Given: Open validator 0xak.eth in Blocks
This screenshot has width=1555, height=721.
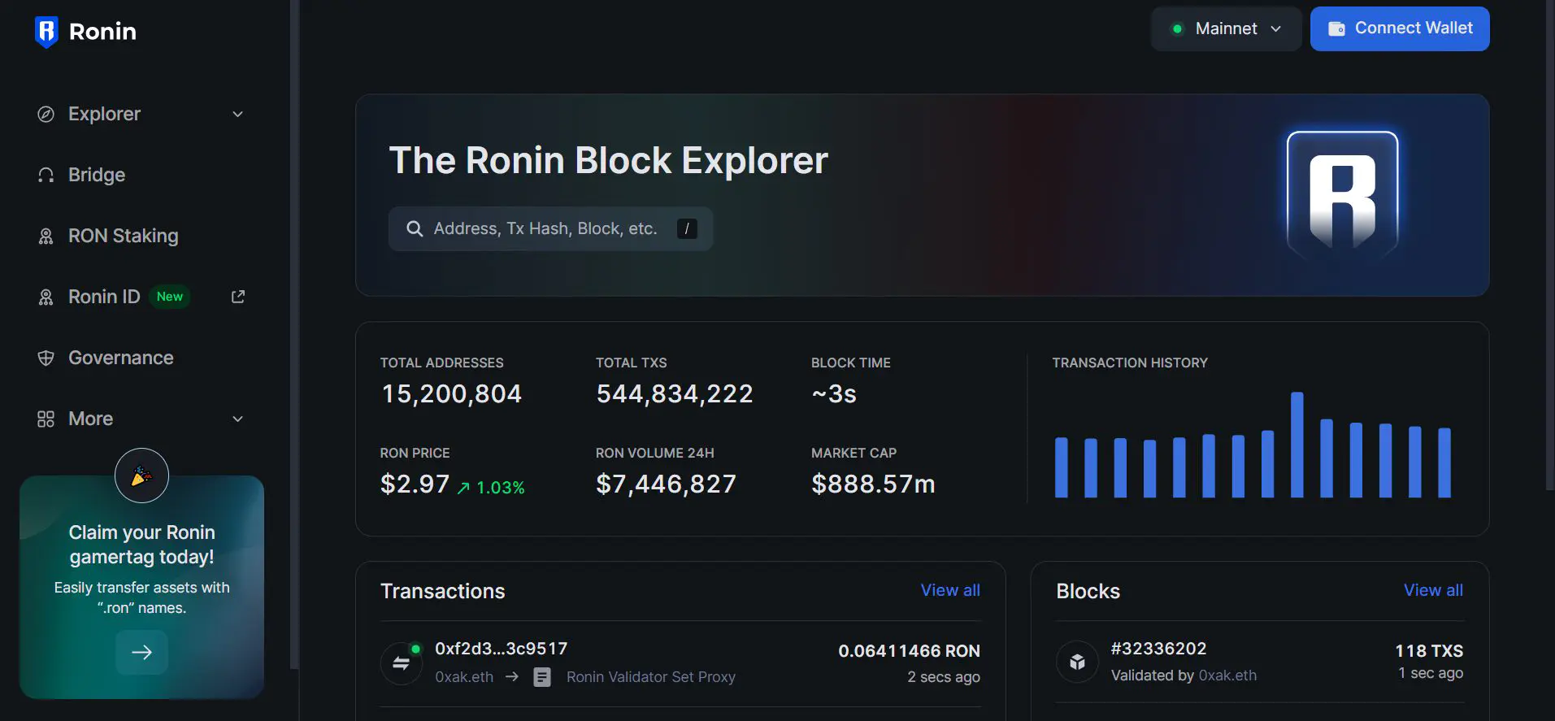Looking at the screenshot, I should tap(1227, 675).
